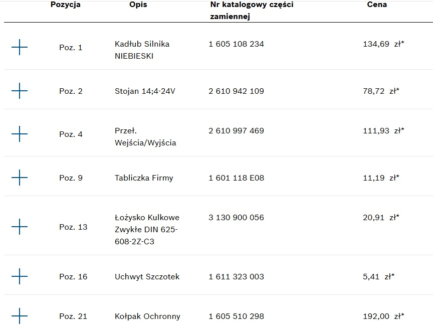Screen dimensions: 433x333
Task: Click Nr katalogowy części zamiennej header
Action: point(252,11)
